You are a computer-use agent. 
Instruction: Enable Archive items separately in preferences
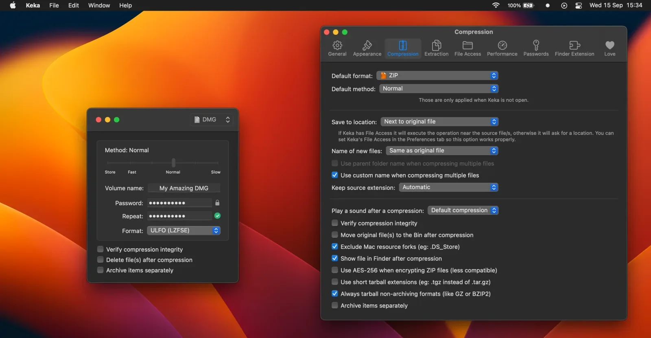click(x=334, y=305)
